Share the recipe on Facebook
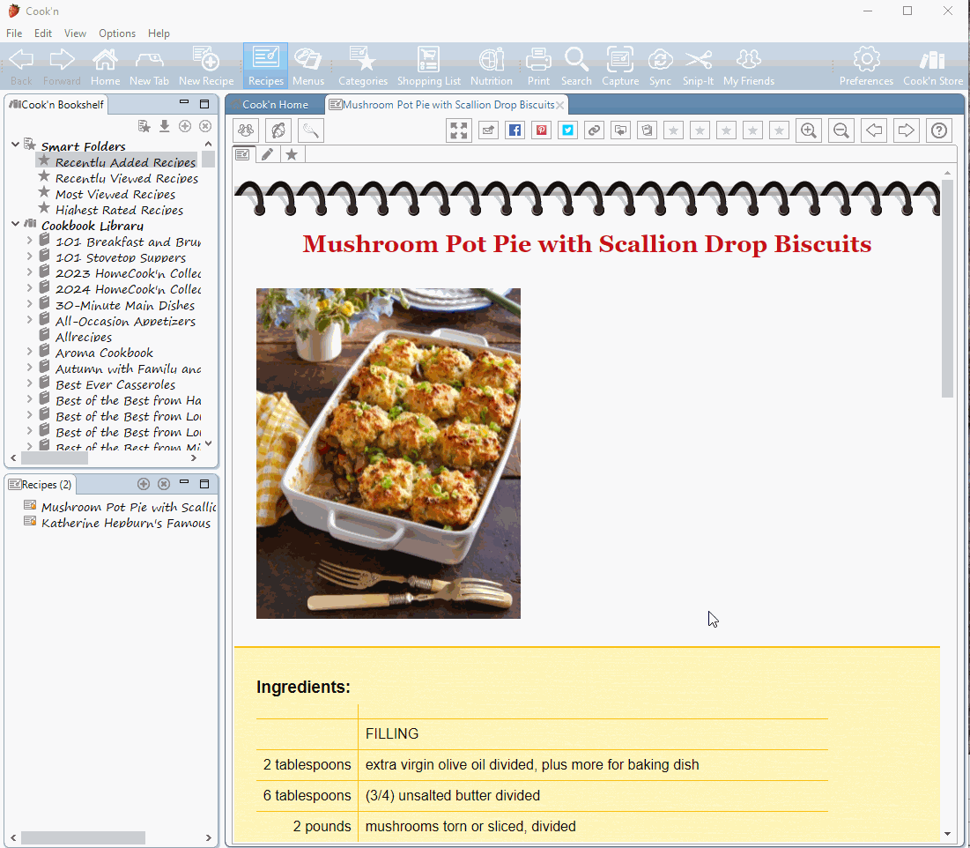 [515, 130]
